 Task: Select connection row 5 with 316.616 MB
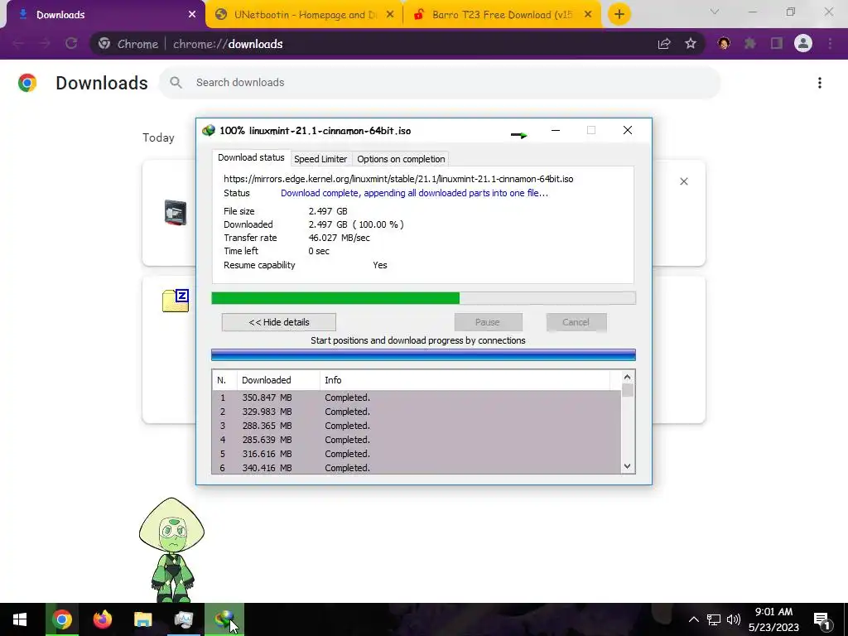417,454
